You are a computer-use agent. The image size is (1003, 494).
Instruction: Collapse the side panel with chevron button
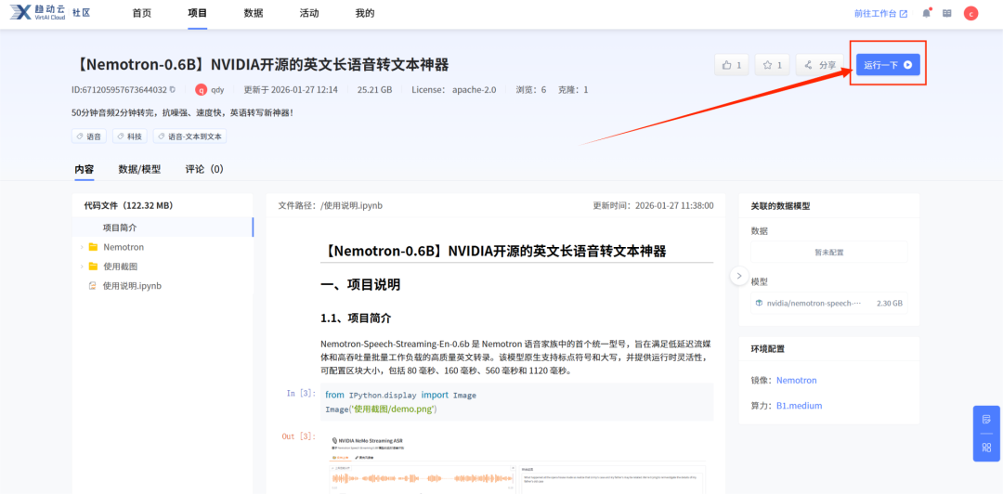[739, 276]
